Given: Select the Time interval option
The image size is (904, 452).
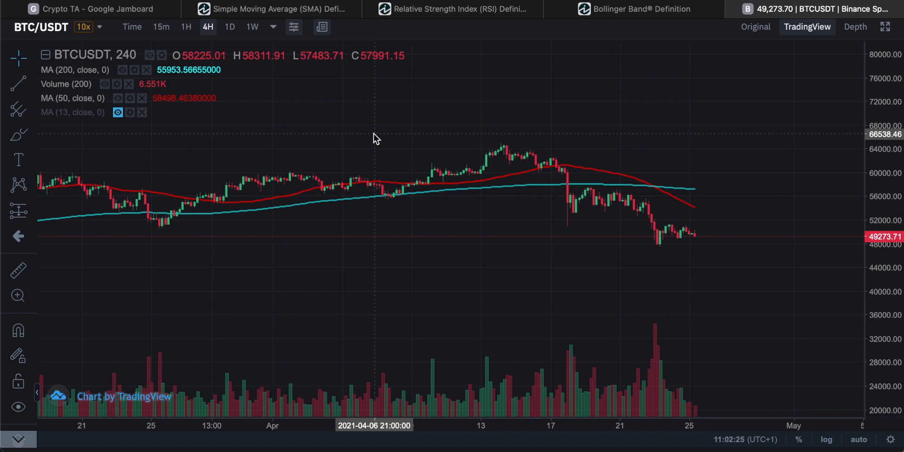Looking at the screenshot, I should (x=132, y=27).
